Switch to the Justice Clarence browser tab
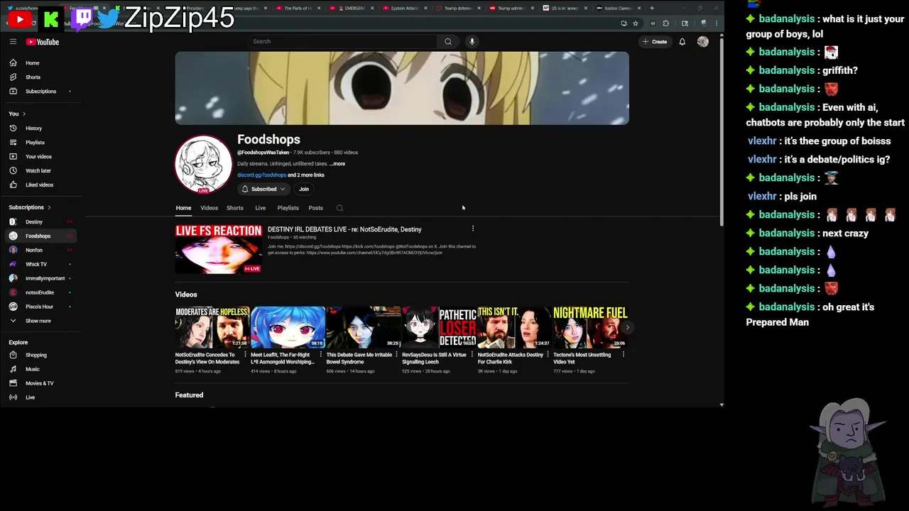The image size is (909, 511). pos(618,9)
